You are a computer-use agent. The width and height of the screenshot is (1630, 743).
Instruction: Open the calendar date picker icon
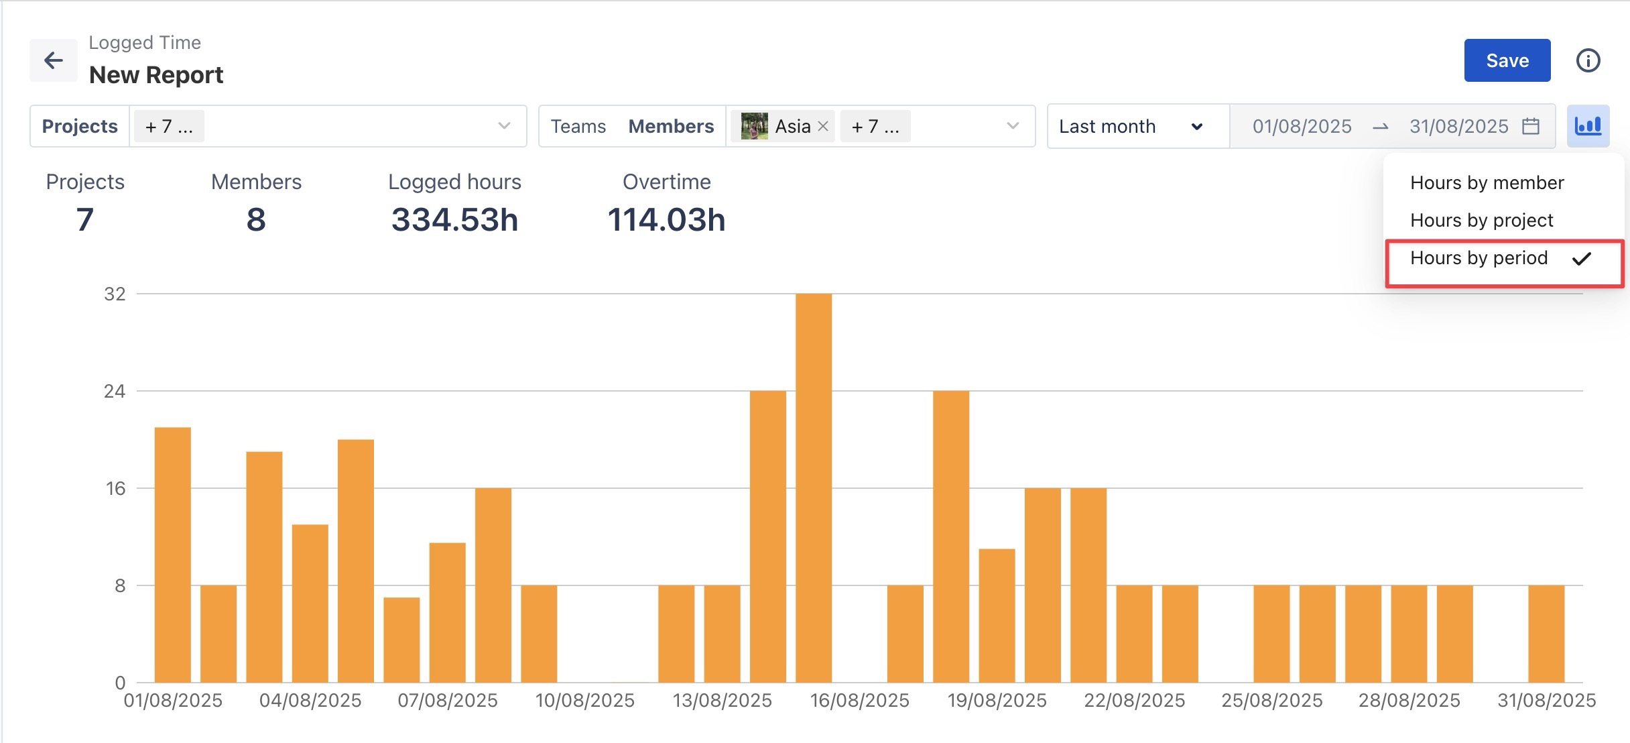click(1531, 126)
